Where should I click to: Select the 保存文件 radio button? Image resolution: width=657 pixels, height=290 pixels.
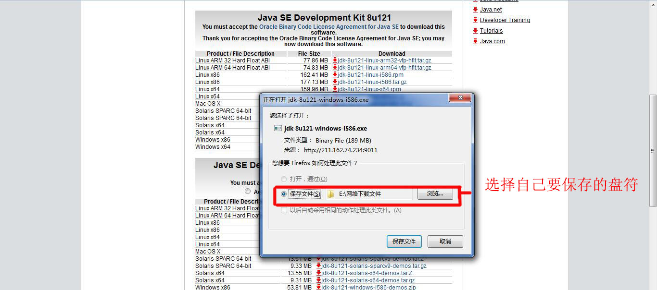[x=284, y=193]
